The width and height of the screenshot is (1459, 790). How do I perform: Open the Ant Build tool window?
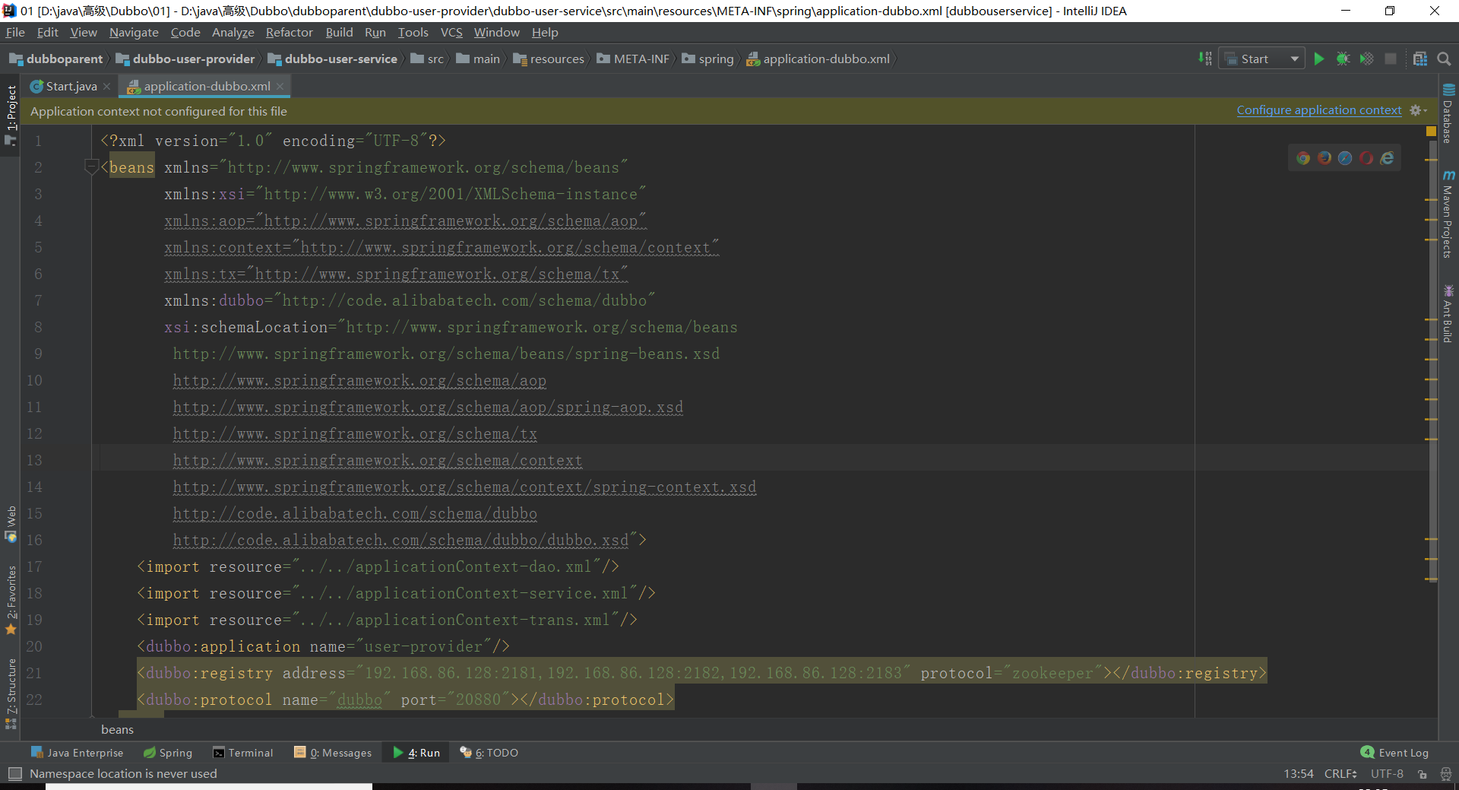(x=1448, y=313)
